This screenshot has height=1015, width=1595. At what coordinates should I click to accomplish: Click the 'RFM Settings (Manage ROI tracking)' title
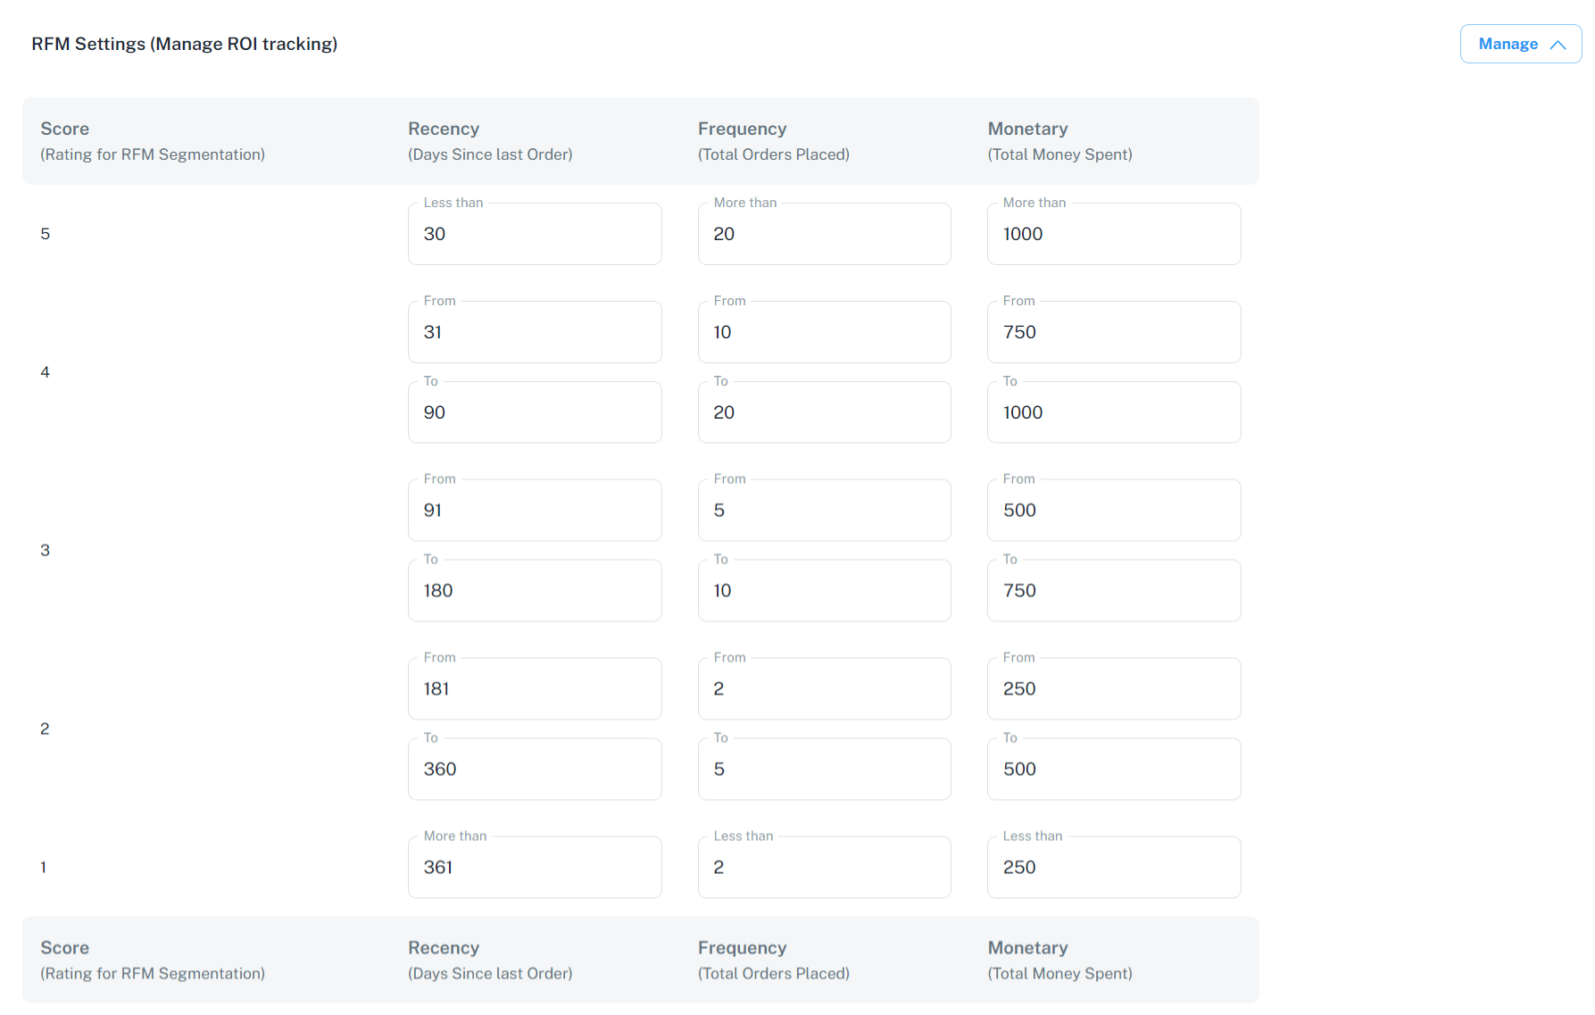point(185,44)
